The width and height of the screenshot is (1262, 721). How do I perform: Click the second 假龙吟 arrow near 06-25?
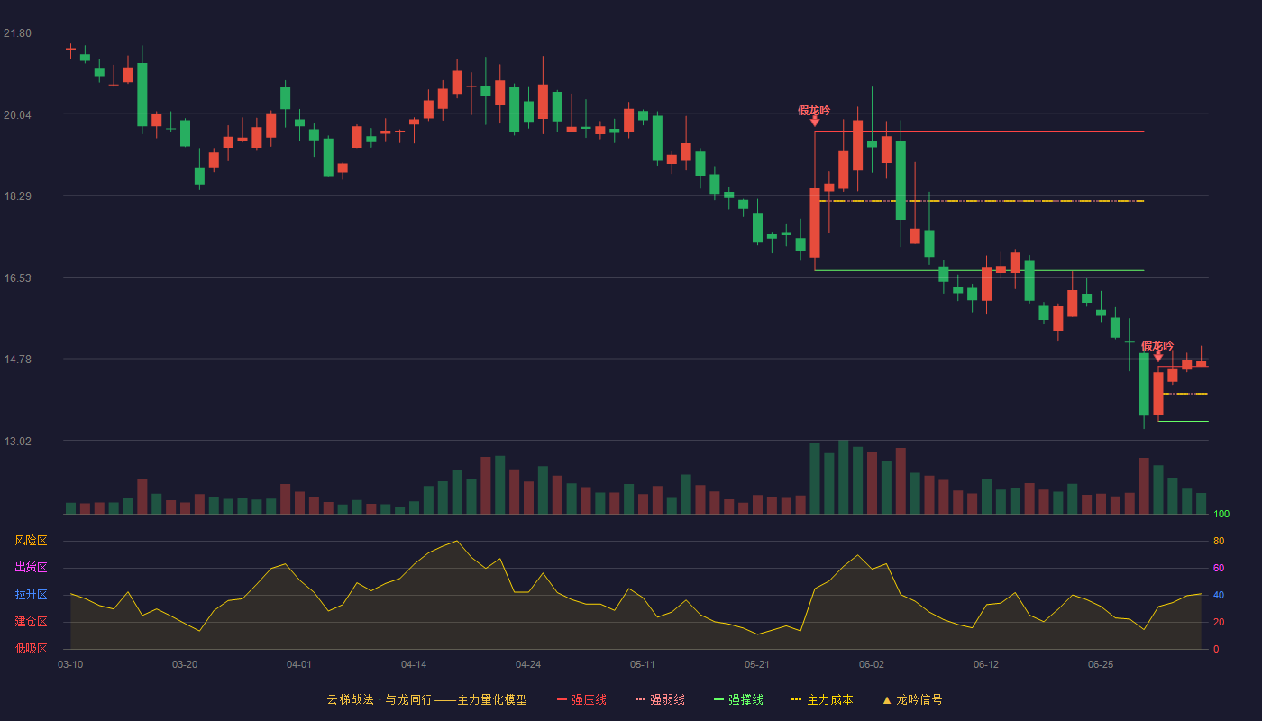(x=1158, y=357)
